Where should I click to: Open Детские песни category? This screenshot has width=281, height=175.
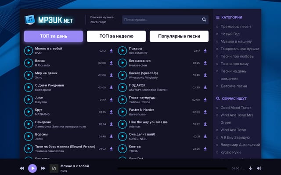(x=234, y=86)
